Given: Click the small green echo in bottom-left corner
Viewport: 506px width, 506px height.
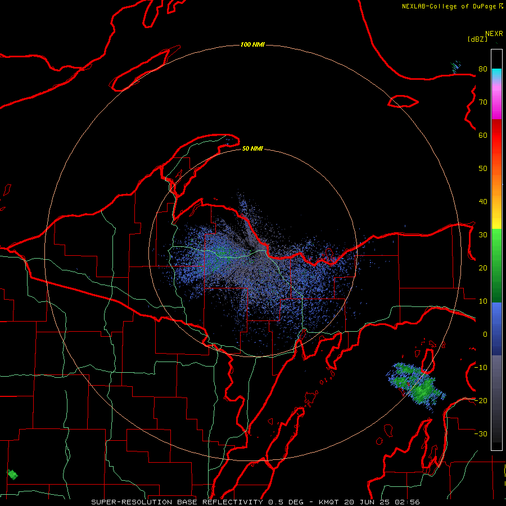Looking at the screenshot, I should click(x=12, y=475).
